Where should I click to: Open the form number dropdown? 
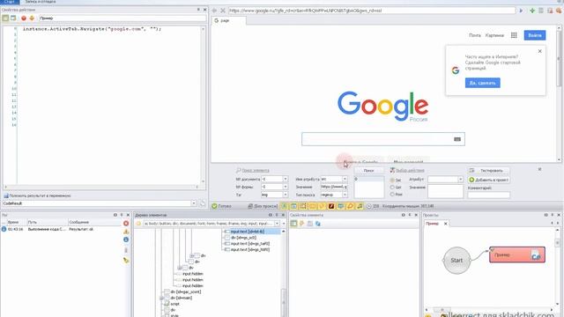[x=286, y=187]
